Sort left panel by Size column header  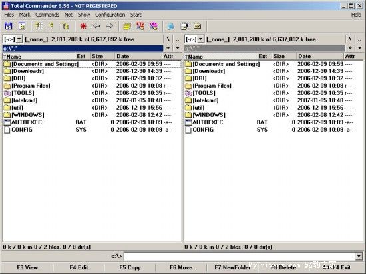pos(102,57)
